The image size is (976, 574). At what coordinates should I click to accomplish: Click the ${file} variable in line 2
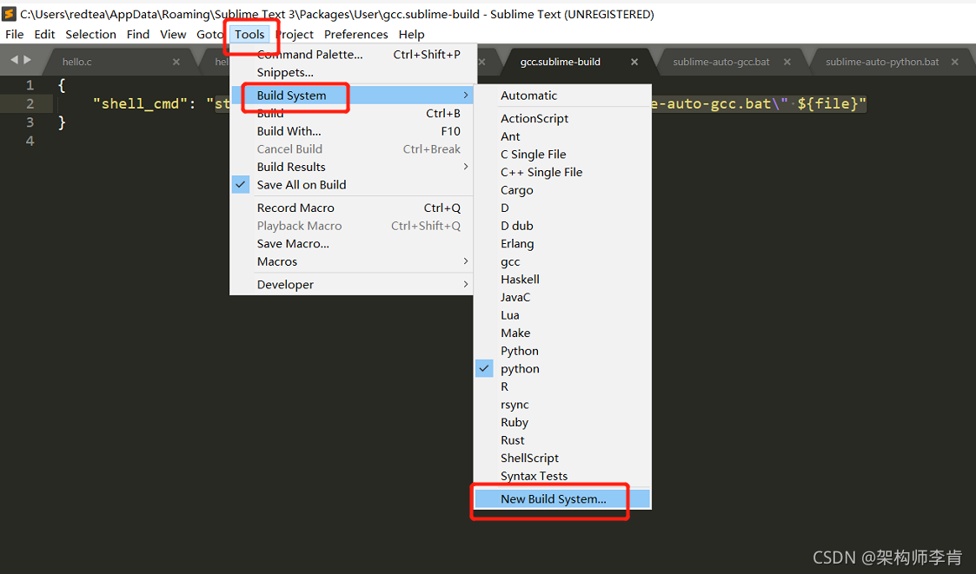pyautogui.click(x=827, y=103)
